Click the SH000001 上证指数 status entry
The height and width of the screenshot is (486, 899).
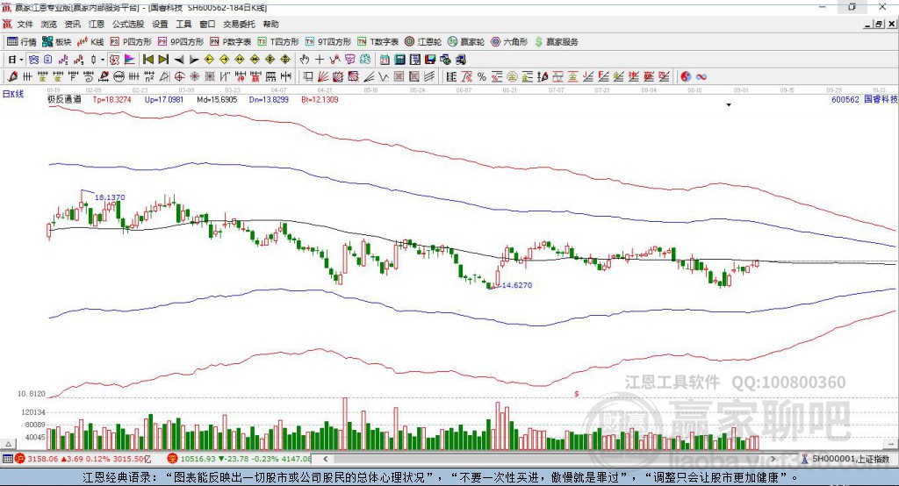850,459
